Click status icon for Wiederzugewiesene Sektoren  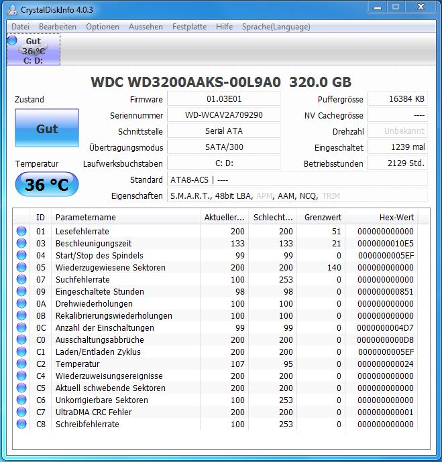pos(21,267)
